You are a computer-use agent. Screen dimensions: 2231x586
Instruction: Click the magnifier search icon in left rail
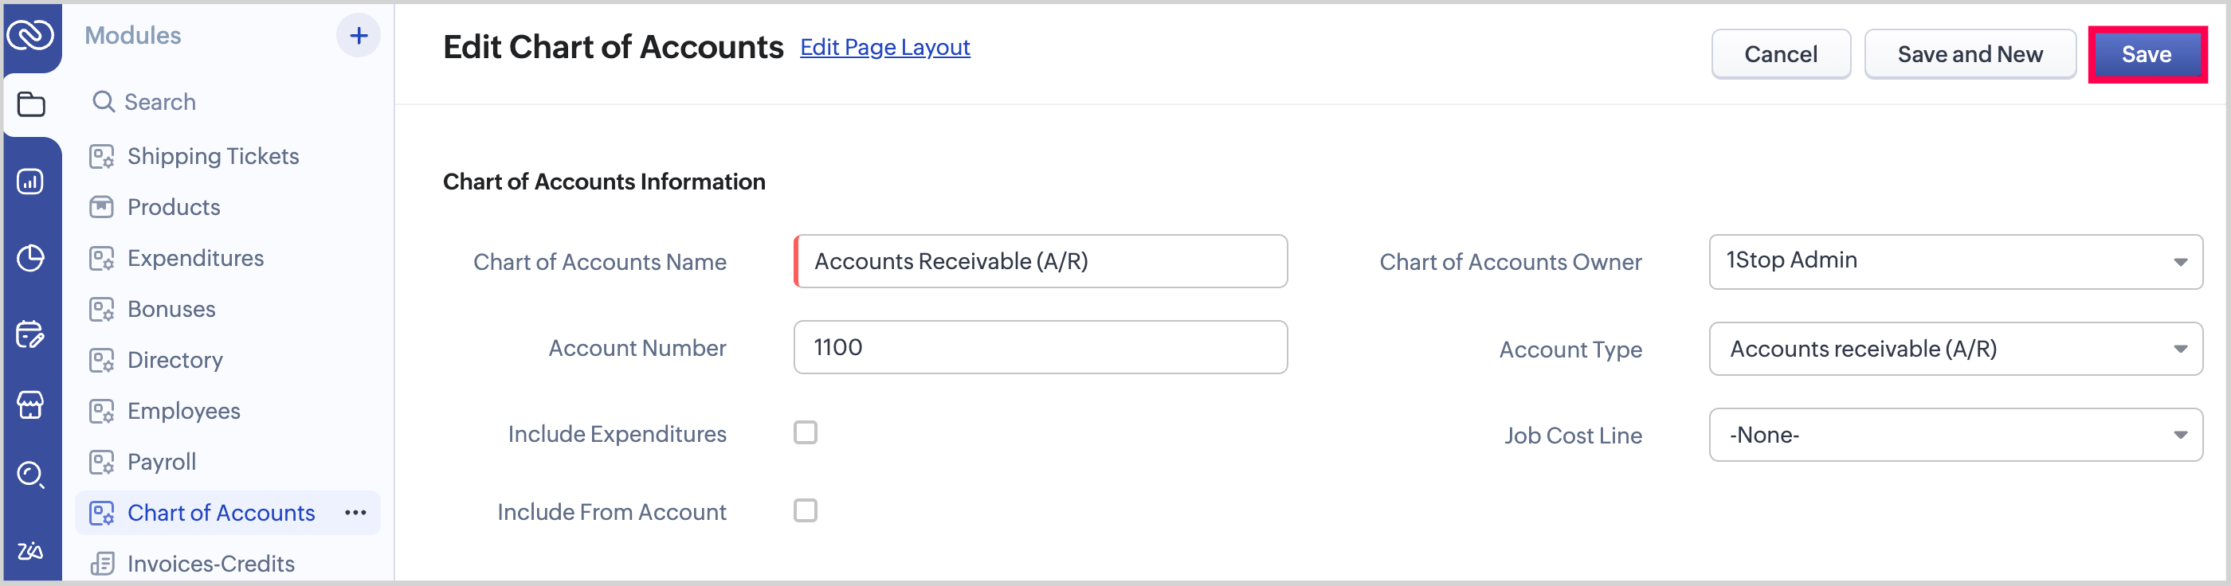[x=31, y=475]
